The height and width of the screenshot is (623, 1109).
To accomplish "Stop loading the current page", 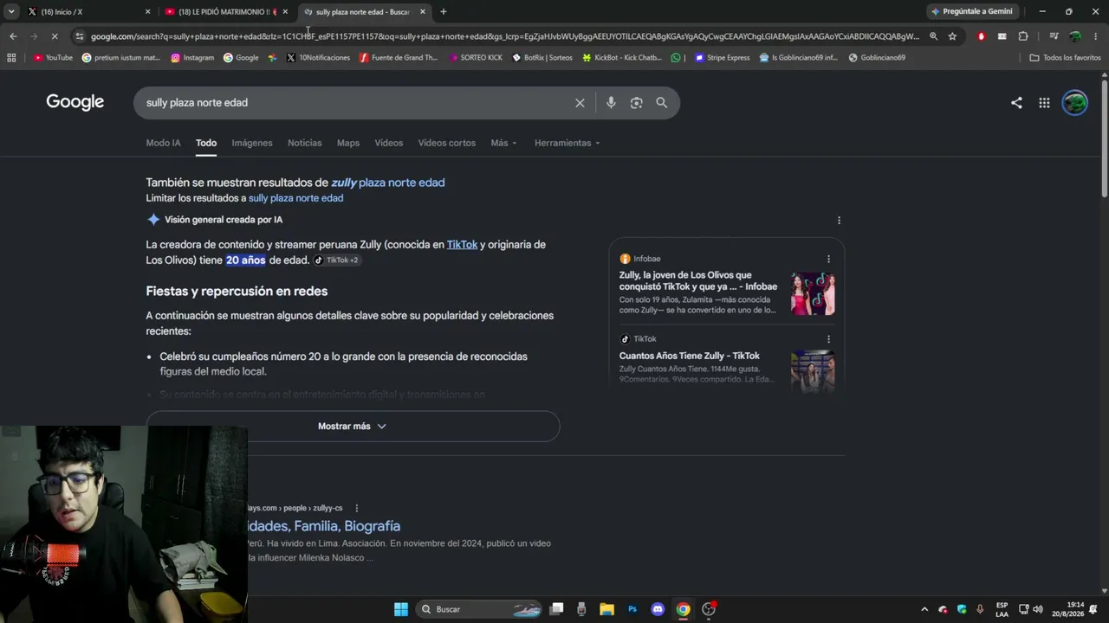I will (x=54, y=36).
